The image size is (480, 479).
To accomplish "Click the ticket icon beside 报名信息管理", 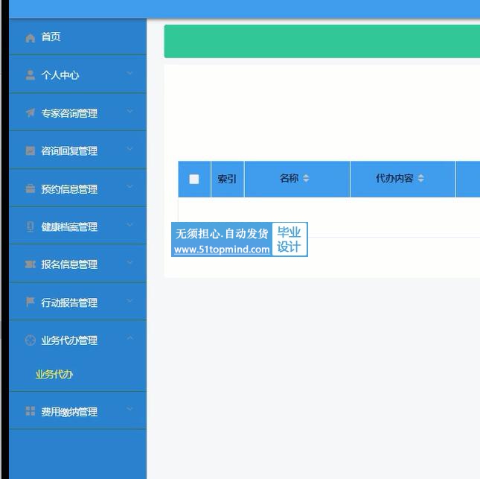I will (x=30, y=264).
